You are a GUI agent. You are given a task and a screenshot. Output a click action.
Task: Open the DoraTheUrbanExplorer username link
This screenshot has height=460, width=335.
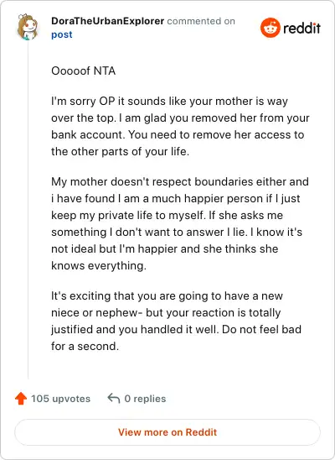107,21
